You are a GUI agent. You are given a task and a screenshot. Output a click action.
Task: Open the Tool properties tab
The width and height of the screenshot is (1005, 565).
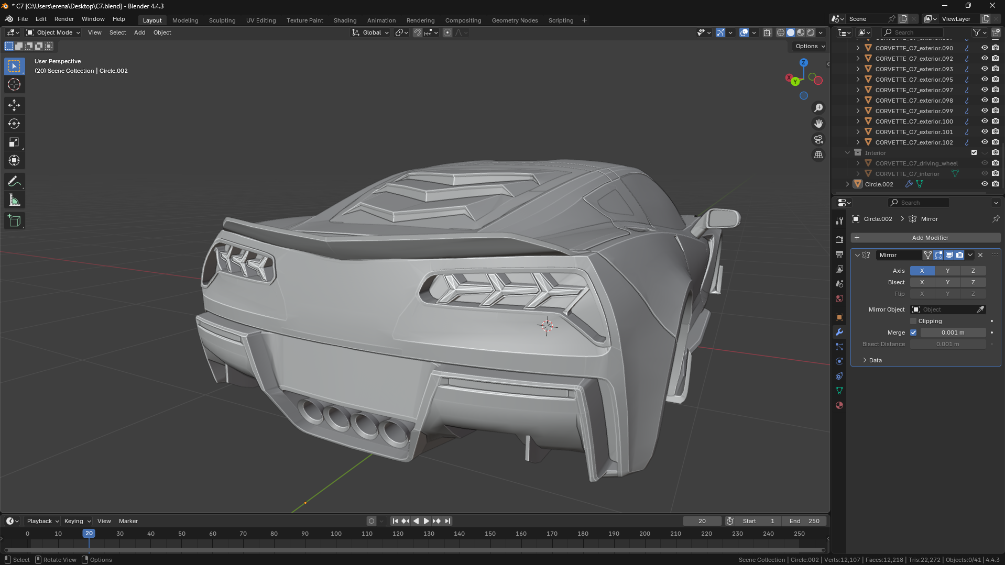point(839,221)
